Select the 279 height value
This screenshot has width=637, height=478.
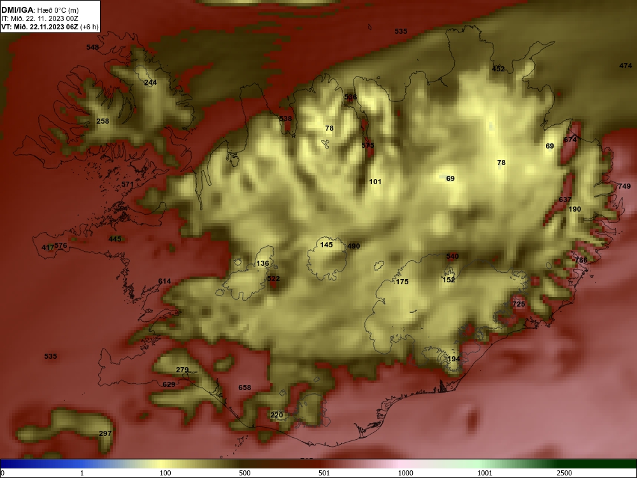pos(182,370)
